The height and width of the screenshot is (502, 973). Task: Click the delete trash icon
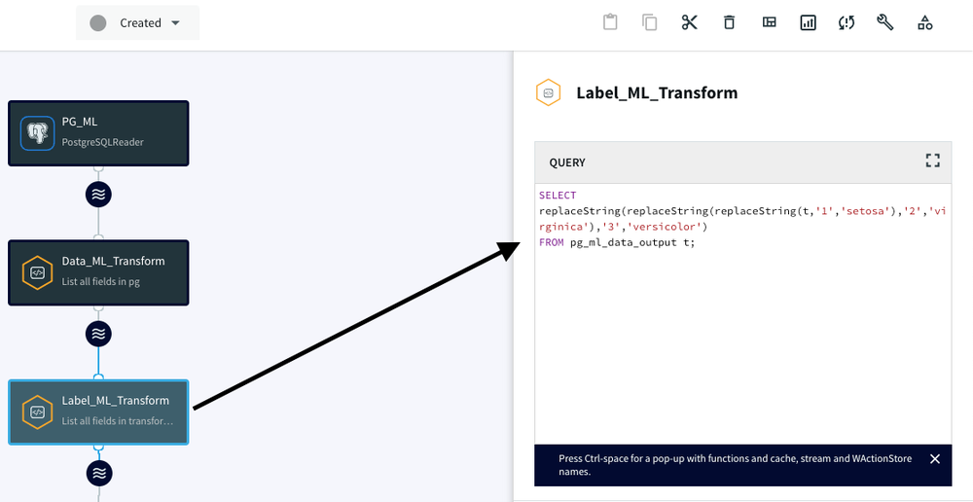click(729, 23)
